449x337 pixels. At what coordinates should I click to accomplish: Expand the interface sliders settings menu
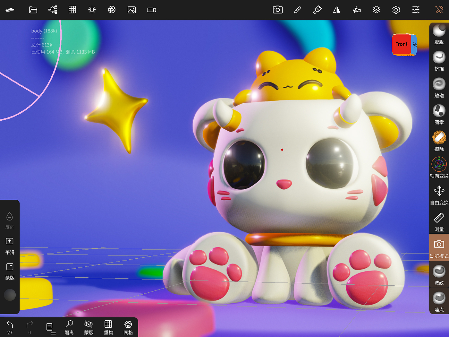click(x=416, y=10)
